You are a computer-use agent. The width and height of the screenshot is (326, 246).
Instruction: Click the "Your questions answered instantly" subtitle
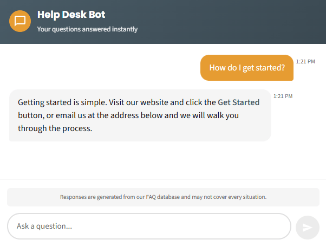tap(87, 29)
